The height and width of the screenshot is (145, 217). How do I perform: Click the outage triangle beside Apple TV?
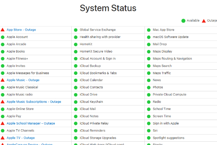coord(3,138)
